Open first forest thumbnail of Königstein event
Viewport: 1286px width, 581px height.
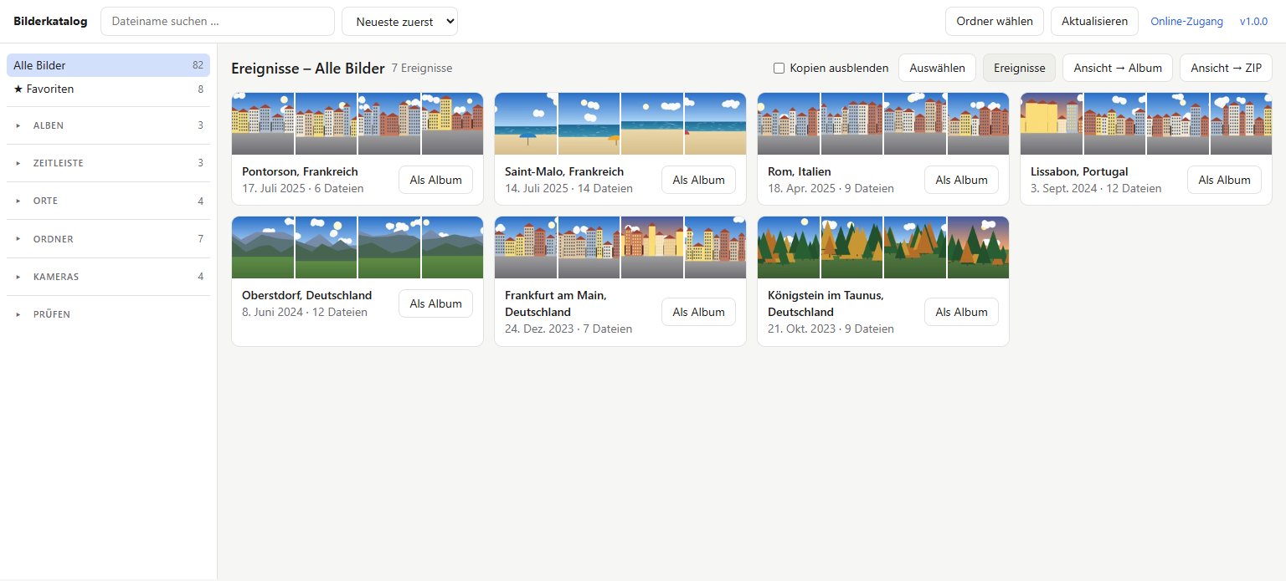(x=789, y=247)
